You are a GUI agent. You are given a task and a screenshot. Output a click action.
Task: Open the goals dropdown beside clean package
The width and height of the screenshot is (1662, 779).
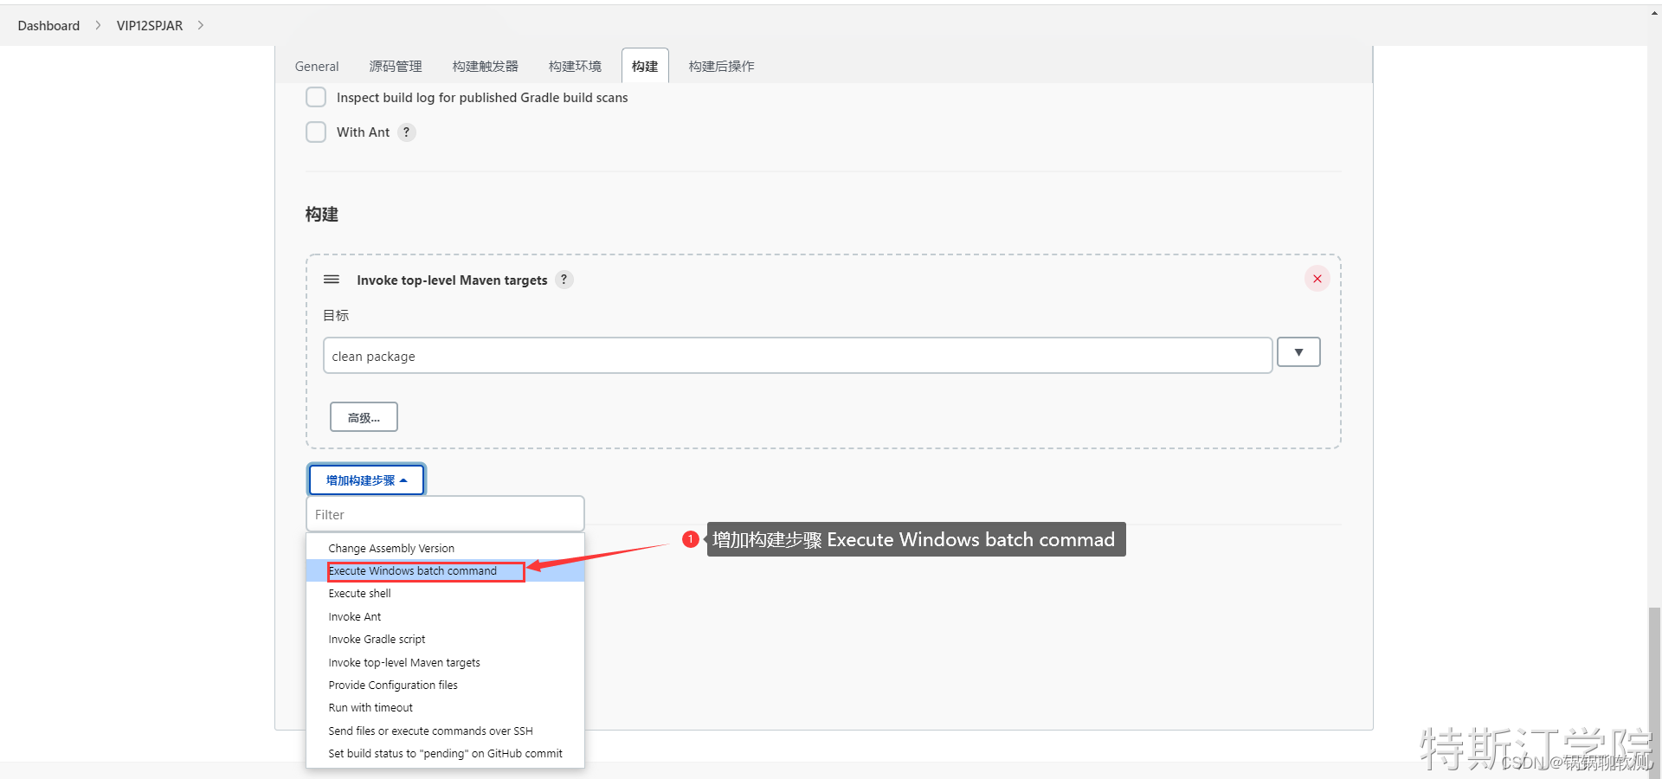pos(1298,351)
